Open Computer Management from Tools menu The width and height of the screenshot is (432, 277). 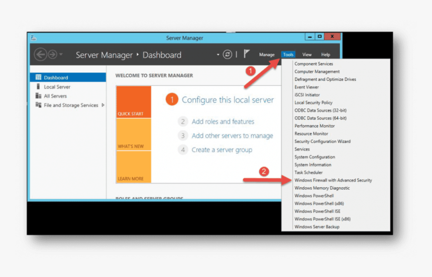click(x=317, y=71)
